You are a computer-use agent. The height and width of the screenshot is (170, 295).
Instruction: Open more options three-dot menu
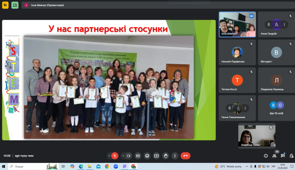pyautogui.click(x=175, y=156)
